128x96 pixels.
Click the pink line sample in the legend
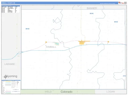pyautogui.click(x=8, y=91)
